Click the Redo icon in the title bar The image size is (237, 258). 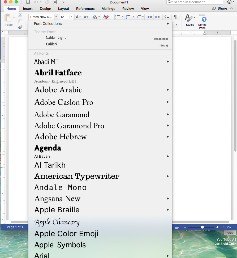pos(47,2)
